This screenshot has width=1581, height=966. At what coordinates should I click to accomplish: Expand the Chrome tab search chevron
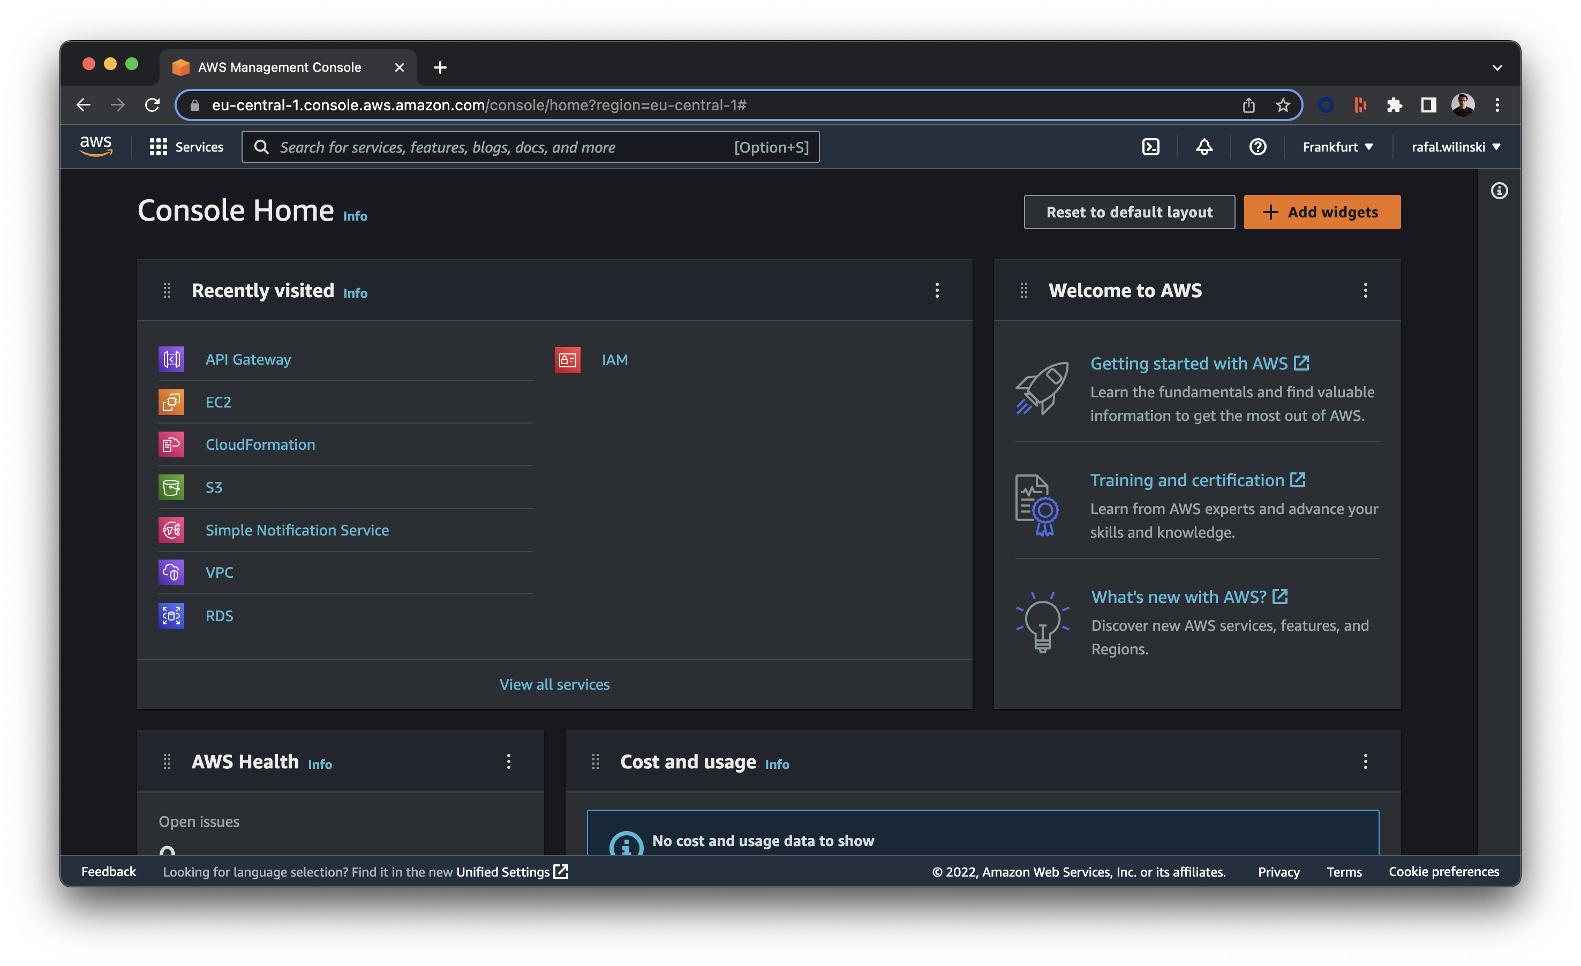(x=1497, y=67)
